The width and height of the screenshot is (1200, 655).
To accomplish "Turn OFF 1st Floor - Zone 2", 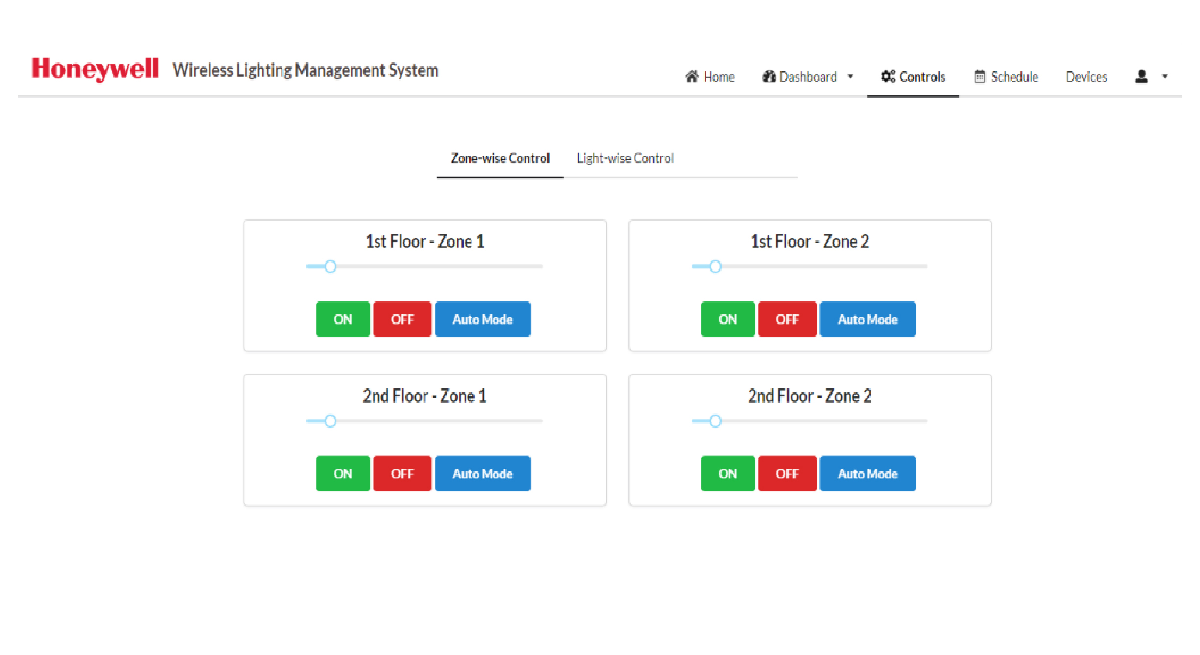I will tap(787, 319).
